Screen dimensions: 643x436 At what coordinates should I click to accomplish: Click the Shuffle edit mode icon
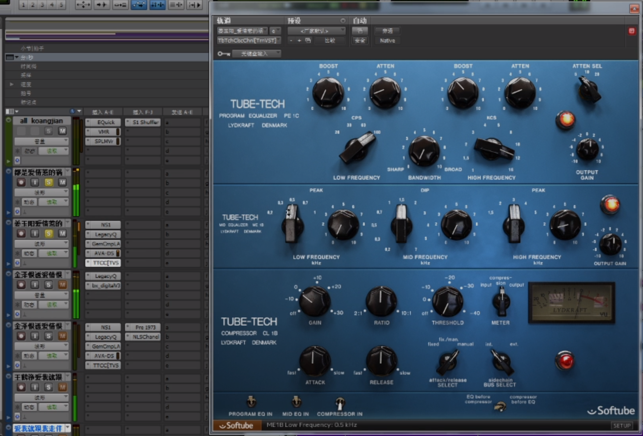[83, 5]
